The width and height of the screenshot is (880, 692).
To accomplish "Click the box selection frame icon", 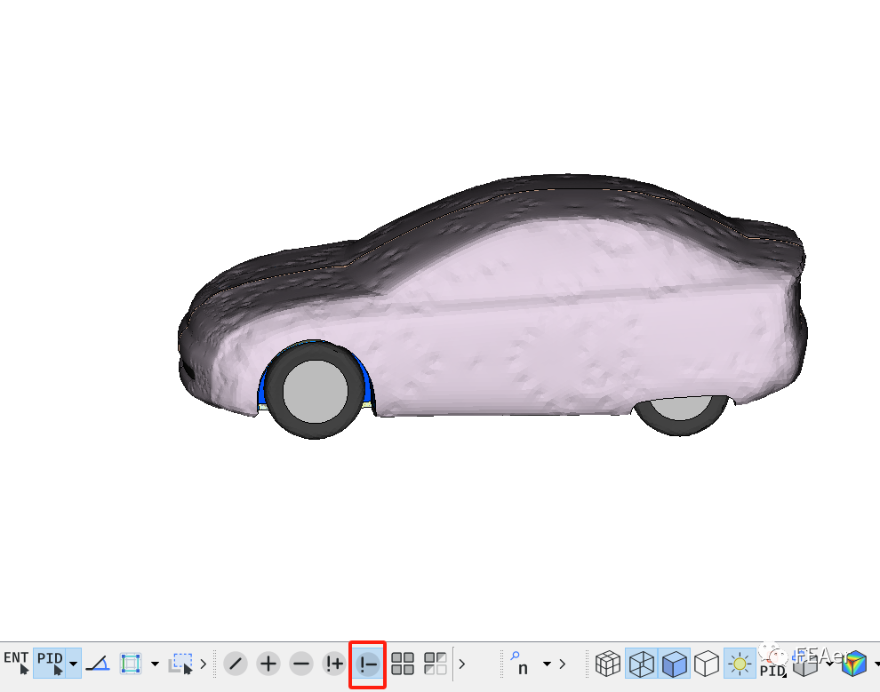I will (x=131, y=664).
